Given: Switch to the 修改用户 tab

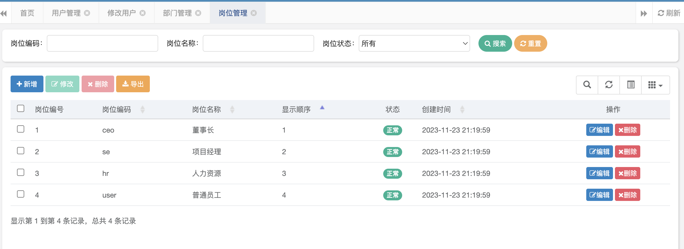Looking at the screenshot, I should pyautogui.click(x=122, y=13).
